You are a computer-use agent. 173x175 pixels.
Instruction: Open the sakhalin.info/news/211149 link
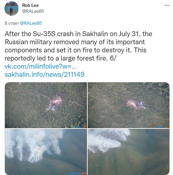pos(44,74)
